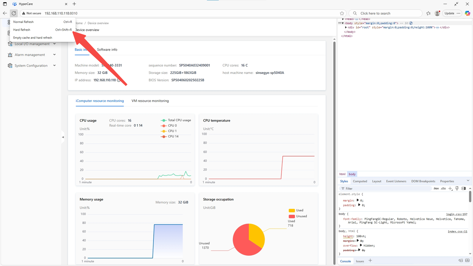Toggle the CPU 0 legend series
473x266 pixels.
point(169,126)
